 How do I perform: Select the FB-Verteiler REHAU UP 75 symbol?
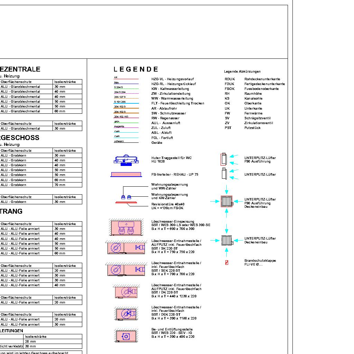(126, 174)
